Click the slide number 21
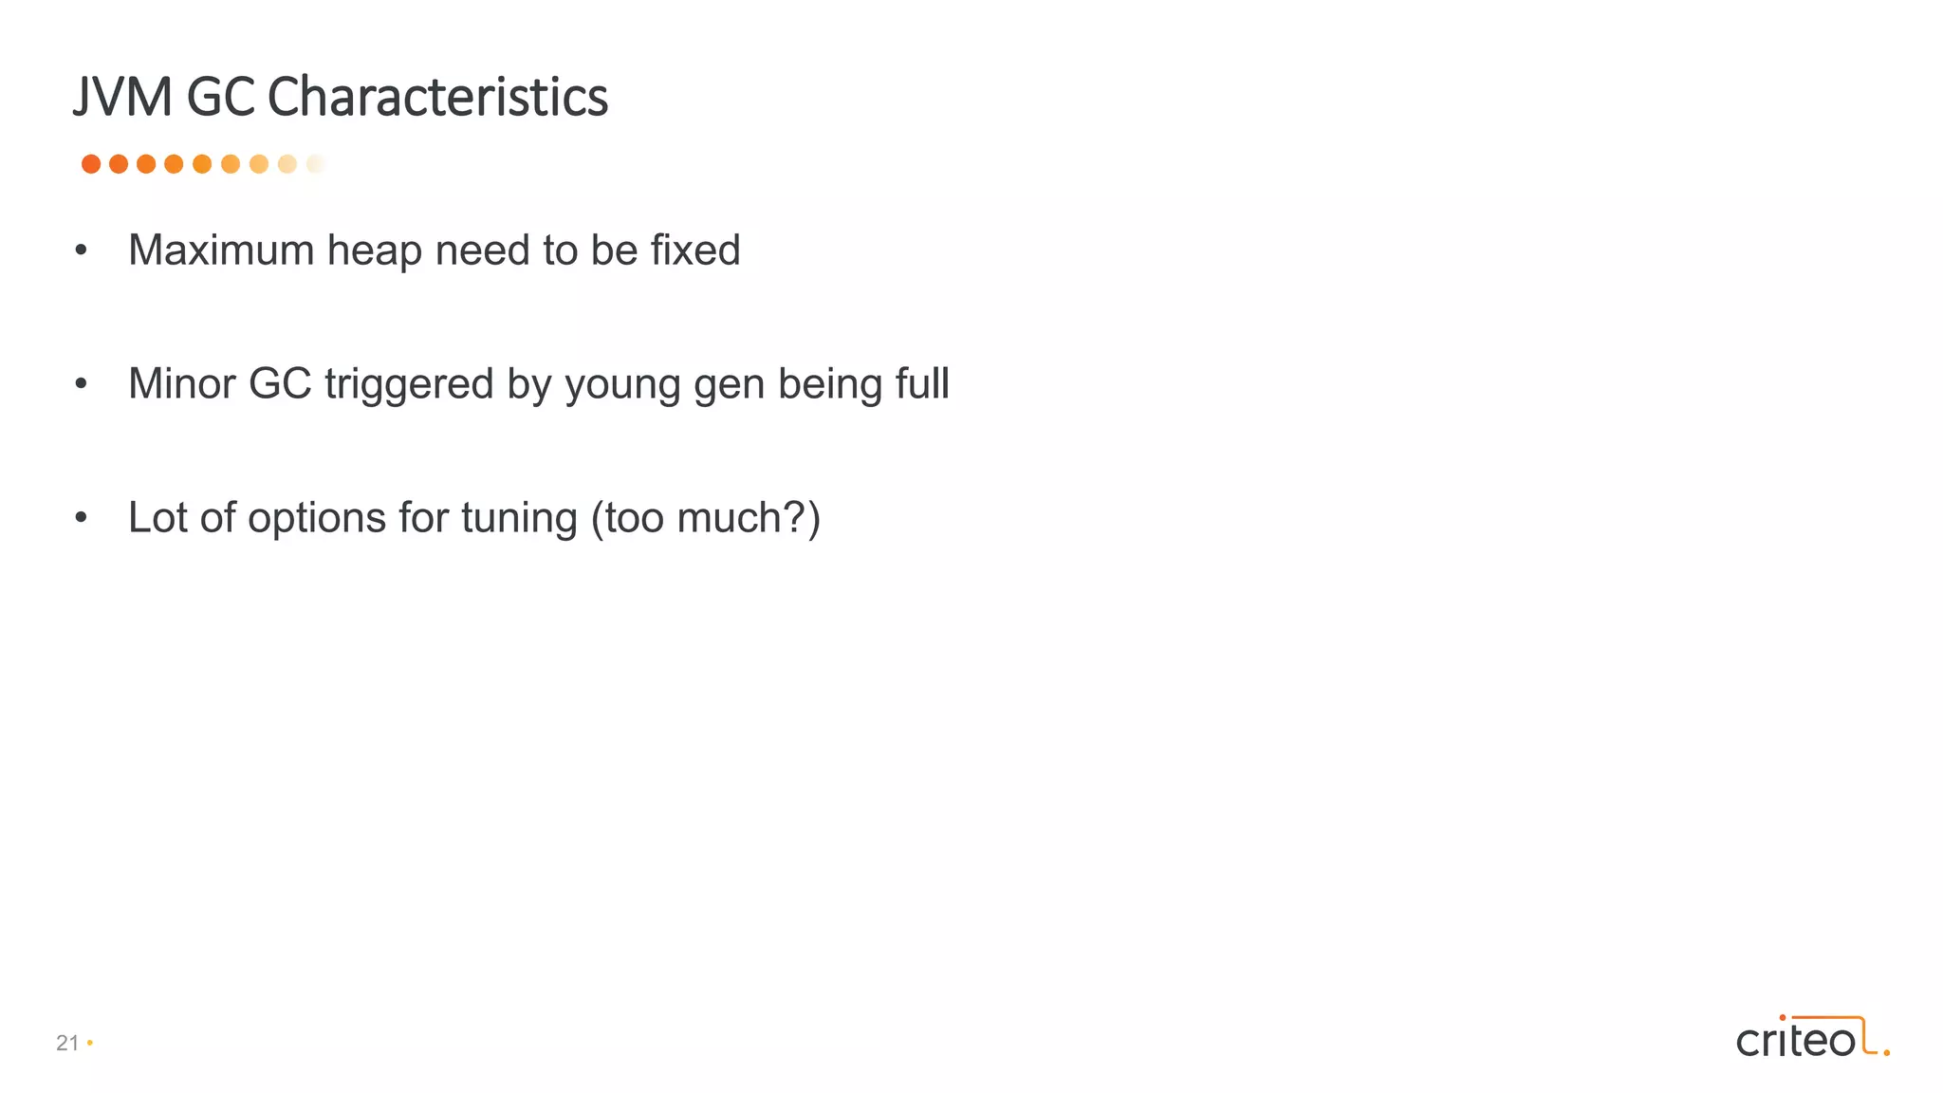Image resolution: width=1943 pixels, height=1093 pixels. 67,1043
